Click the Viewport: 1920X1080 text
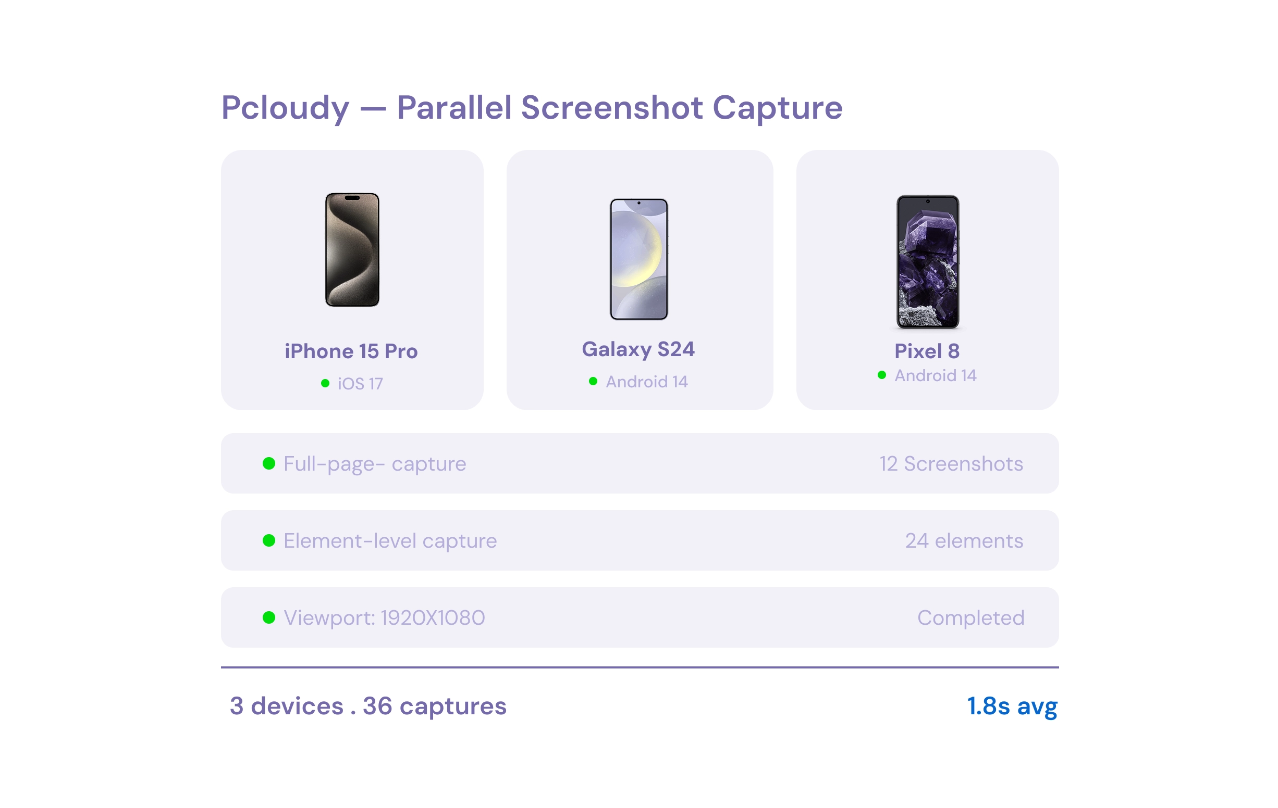This screenshot has height=808, width=1278. 384,617
